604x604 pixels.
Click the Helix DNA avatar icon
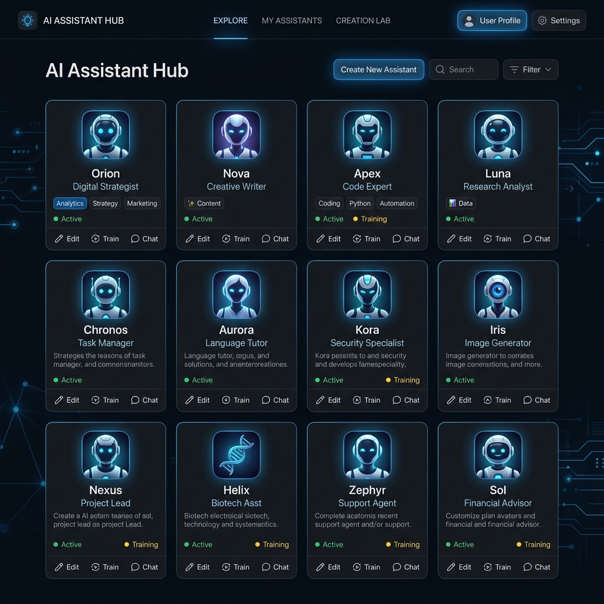(237, 455)
